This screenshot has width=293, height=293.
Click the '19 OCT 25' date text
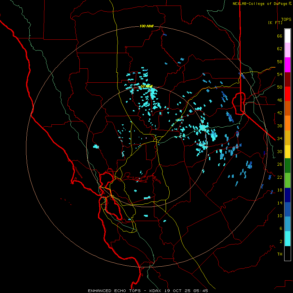pos(177,291)
